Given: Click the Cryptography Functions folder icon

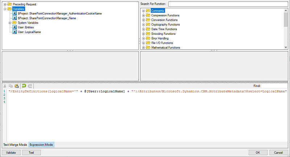Looking at the screenshot, I should (148, 24).
